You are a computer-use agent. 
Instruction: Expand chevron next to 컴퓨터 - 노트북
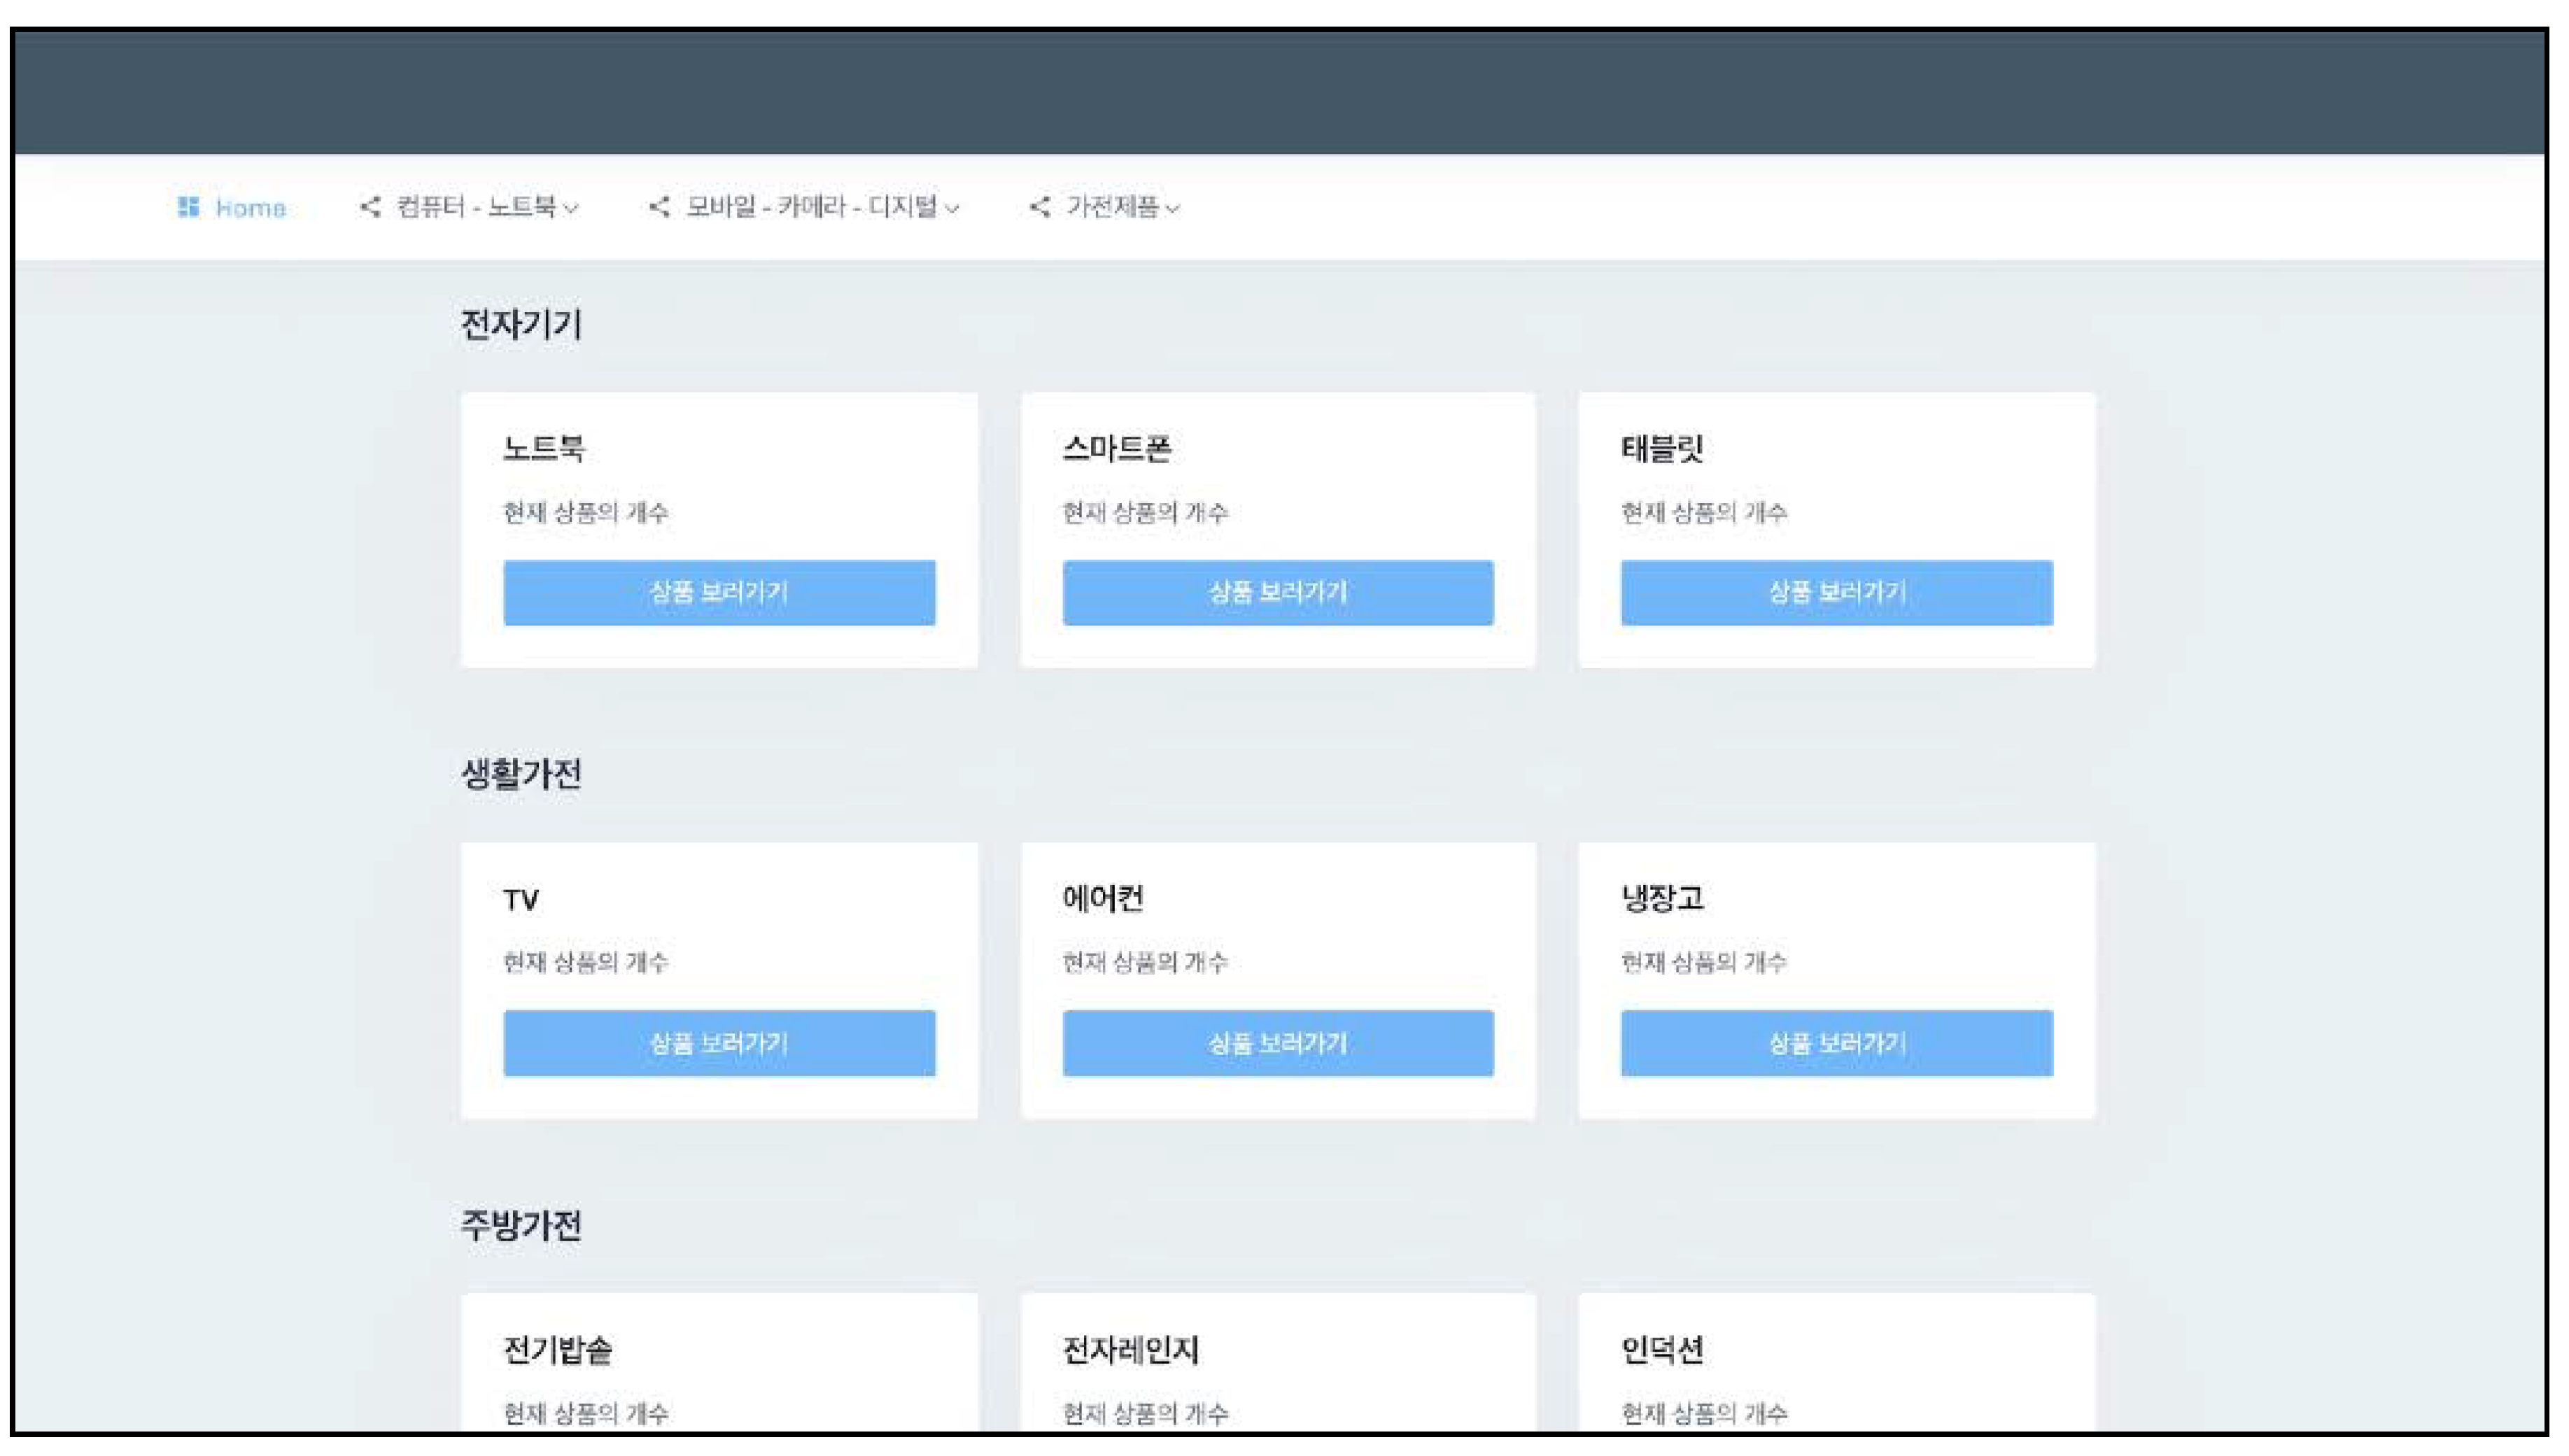[x=571, y=209]
